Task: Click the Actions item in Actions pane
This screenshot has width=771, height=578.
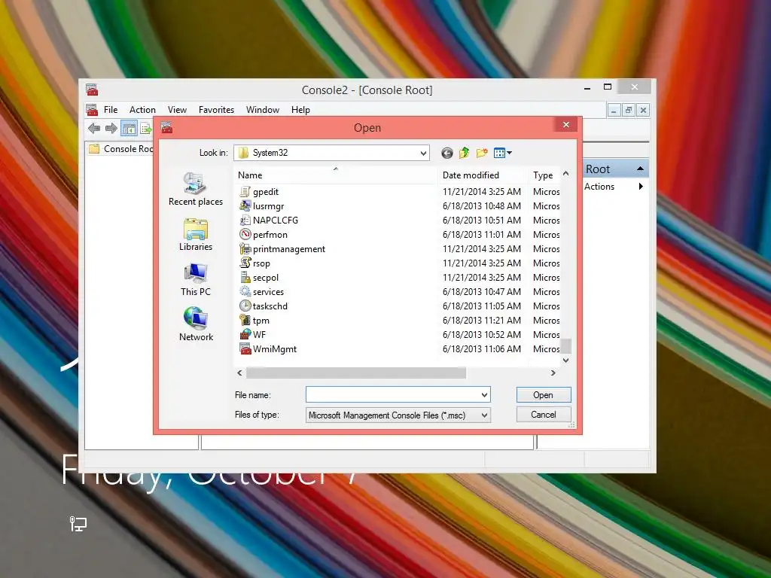Action: pos(599,187)
